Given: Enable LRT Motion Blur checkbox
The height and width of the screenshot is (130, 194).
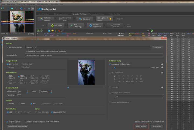Looking at the screenshot, I should click(110, 73).
